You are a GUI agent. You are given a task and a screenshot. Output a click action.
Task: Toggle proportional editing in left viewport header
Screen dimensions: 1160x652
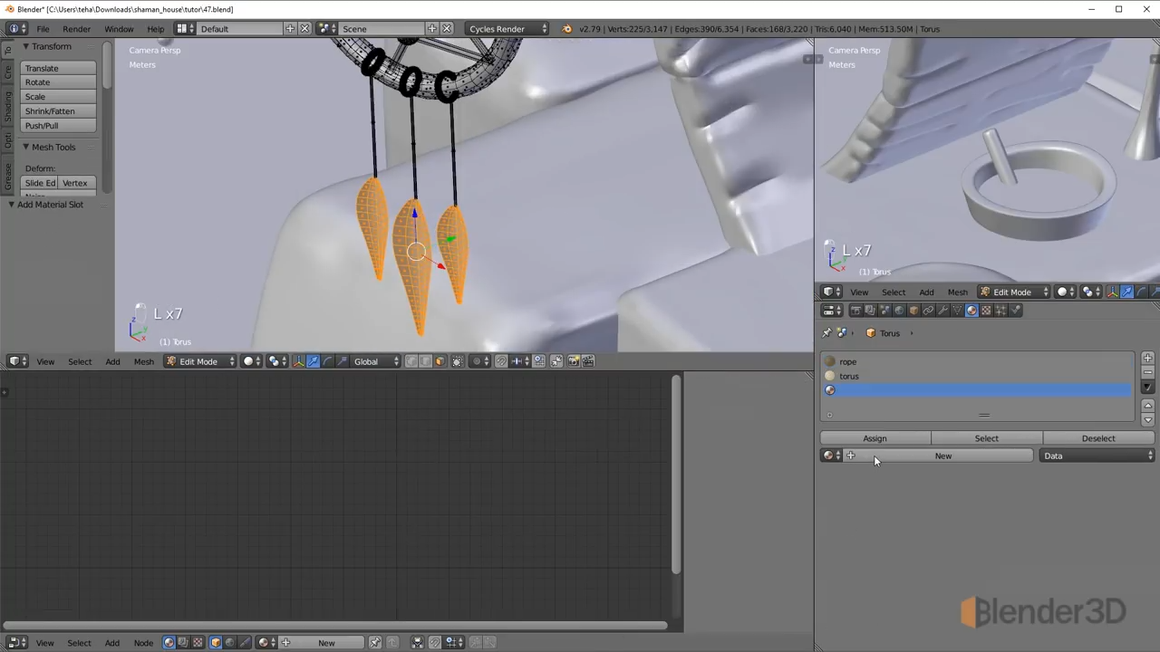[x=477, y=361]
